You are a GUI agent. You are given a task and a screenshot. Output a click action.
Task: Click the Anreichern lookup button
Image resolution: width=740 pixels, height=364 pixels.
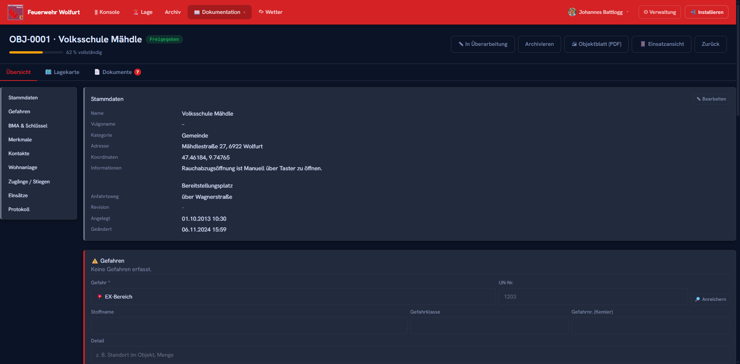pyautogui.click(x=710, y=299)
